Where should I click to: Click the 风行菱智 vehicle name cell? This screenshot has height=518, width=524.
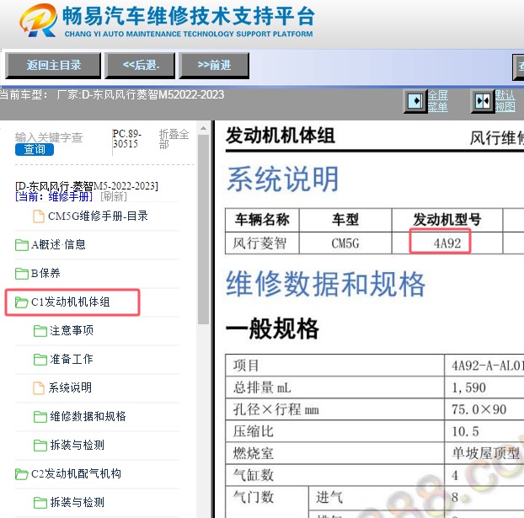(x=262, y=243)
